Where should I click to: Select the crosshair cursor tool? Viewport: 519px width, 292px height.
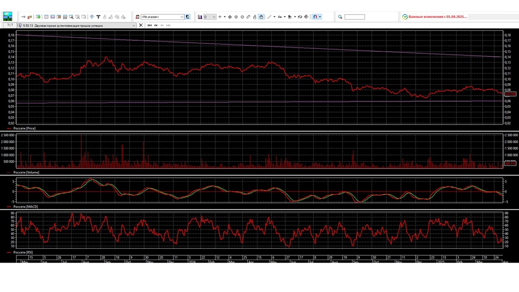[220, 17]
